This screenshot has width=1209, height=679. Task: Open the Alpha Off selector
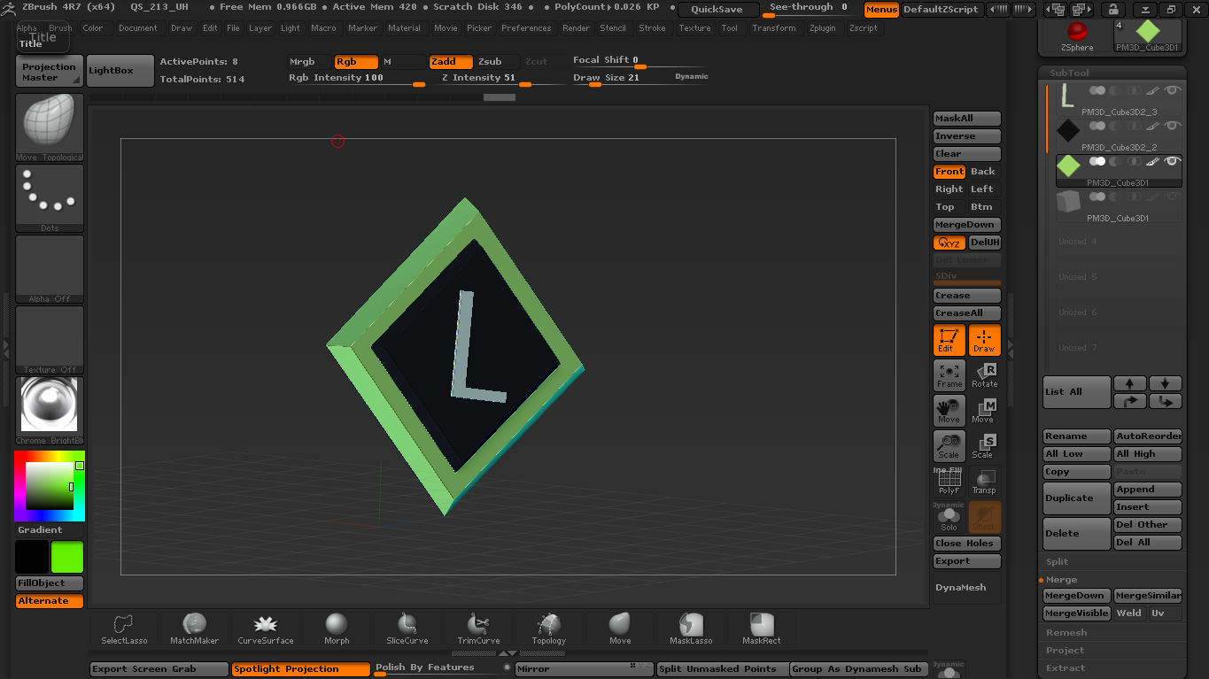pos(50,269)
